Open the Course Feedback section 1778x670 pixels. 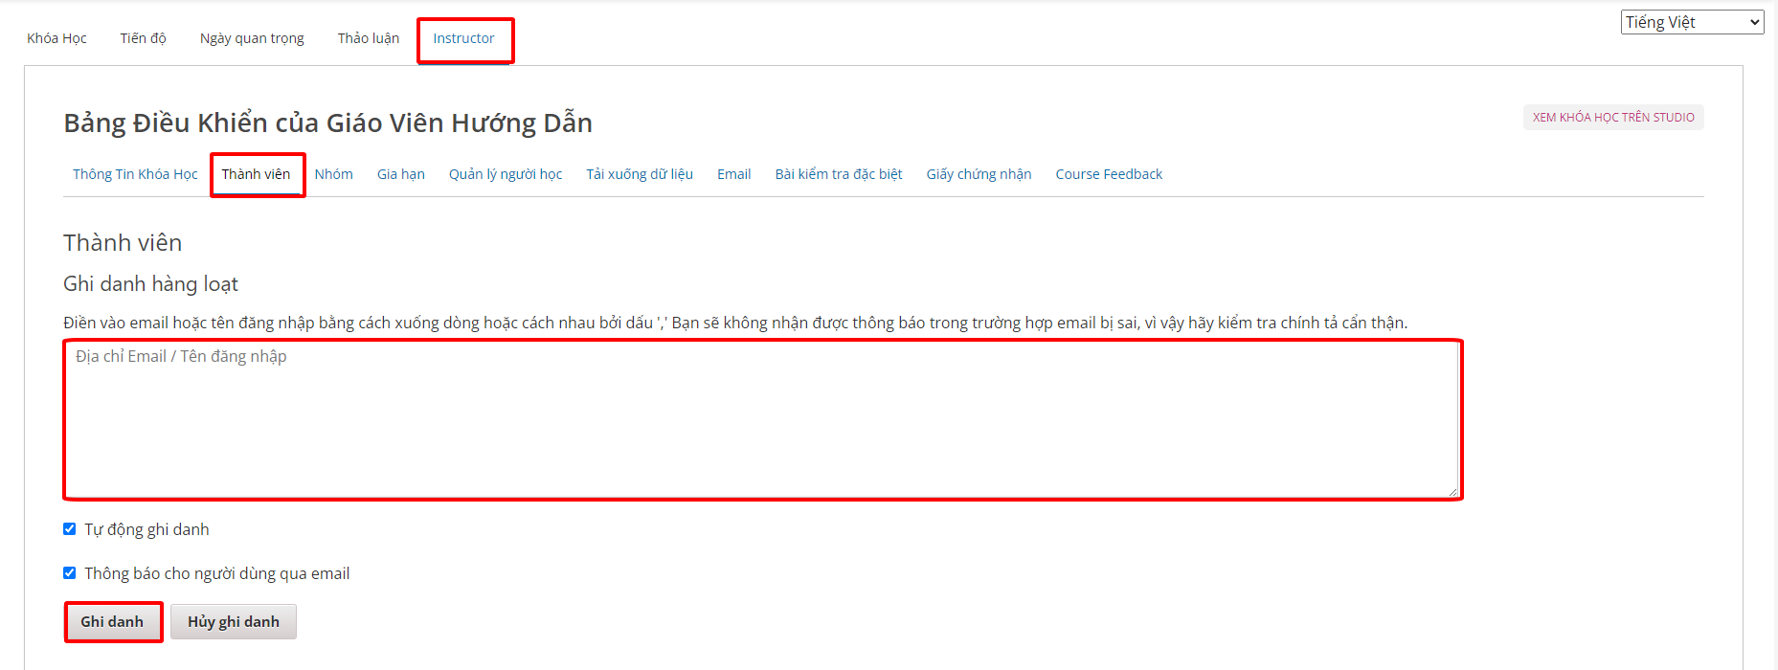click(x=1109, y=174)
